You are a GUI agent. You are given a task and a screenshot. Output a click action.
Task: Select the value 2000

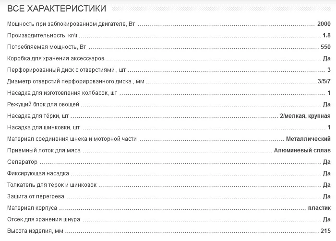pos(324,24)
